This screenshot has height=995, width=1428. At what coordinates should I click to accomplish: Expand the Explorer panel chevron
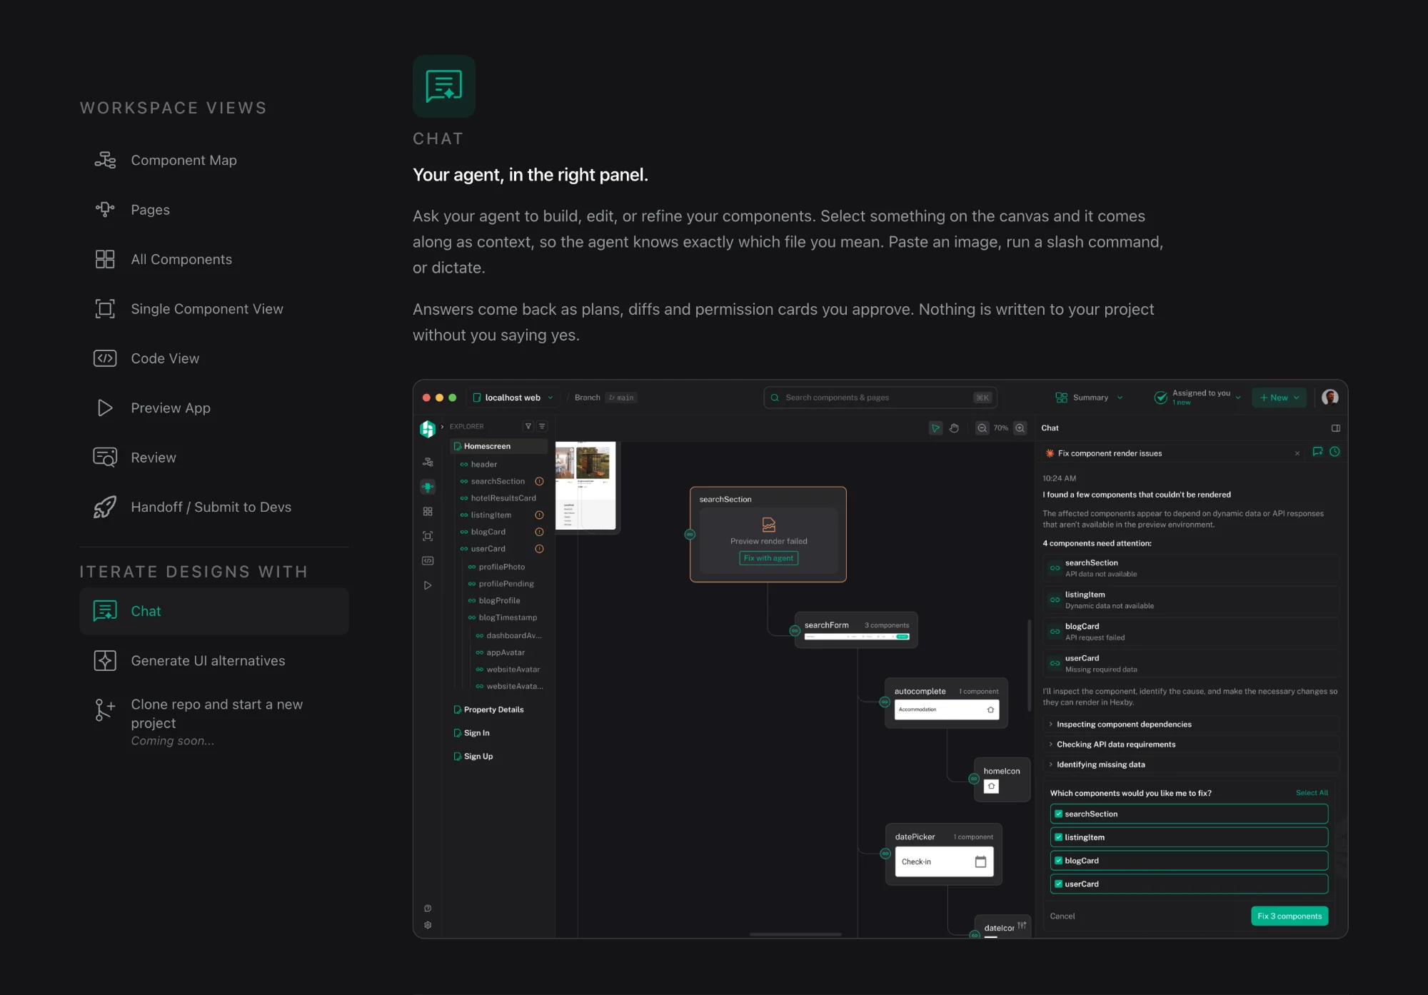point(443,426)
